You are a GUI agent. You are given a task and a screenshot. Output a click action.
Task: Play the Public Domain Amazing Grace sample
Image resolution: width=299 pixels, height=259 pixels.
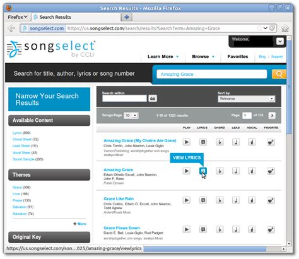(x=187, y=171)
